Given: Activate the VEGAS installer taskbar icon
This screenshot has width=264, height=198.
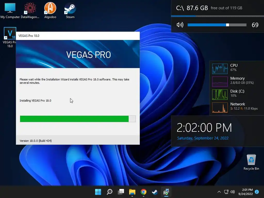Looking at the screenshot, I should 166,192.
